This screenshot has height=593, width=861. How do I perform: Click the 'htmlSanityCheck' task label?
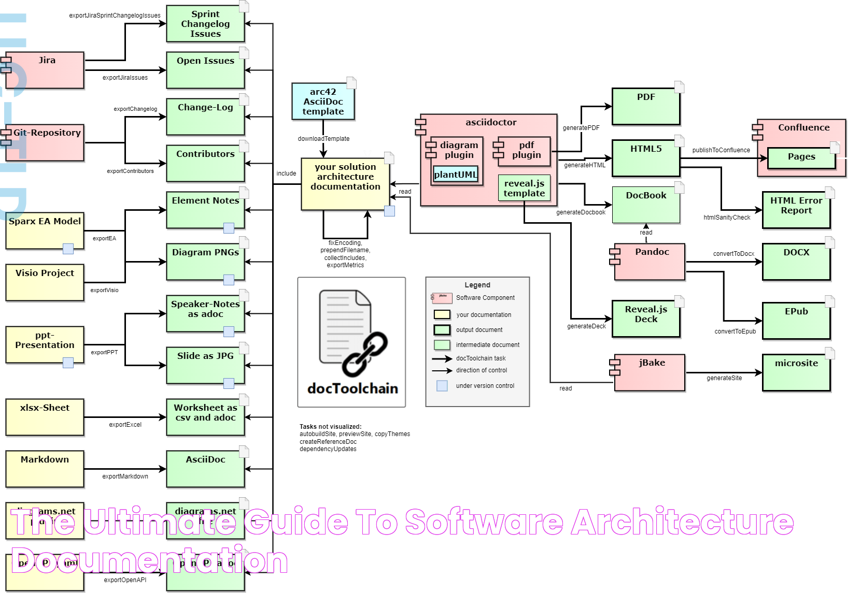(x=727, y=218)
